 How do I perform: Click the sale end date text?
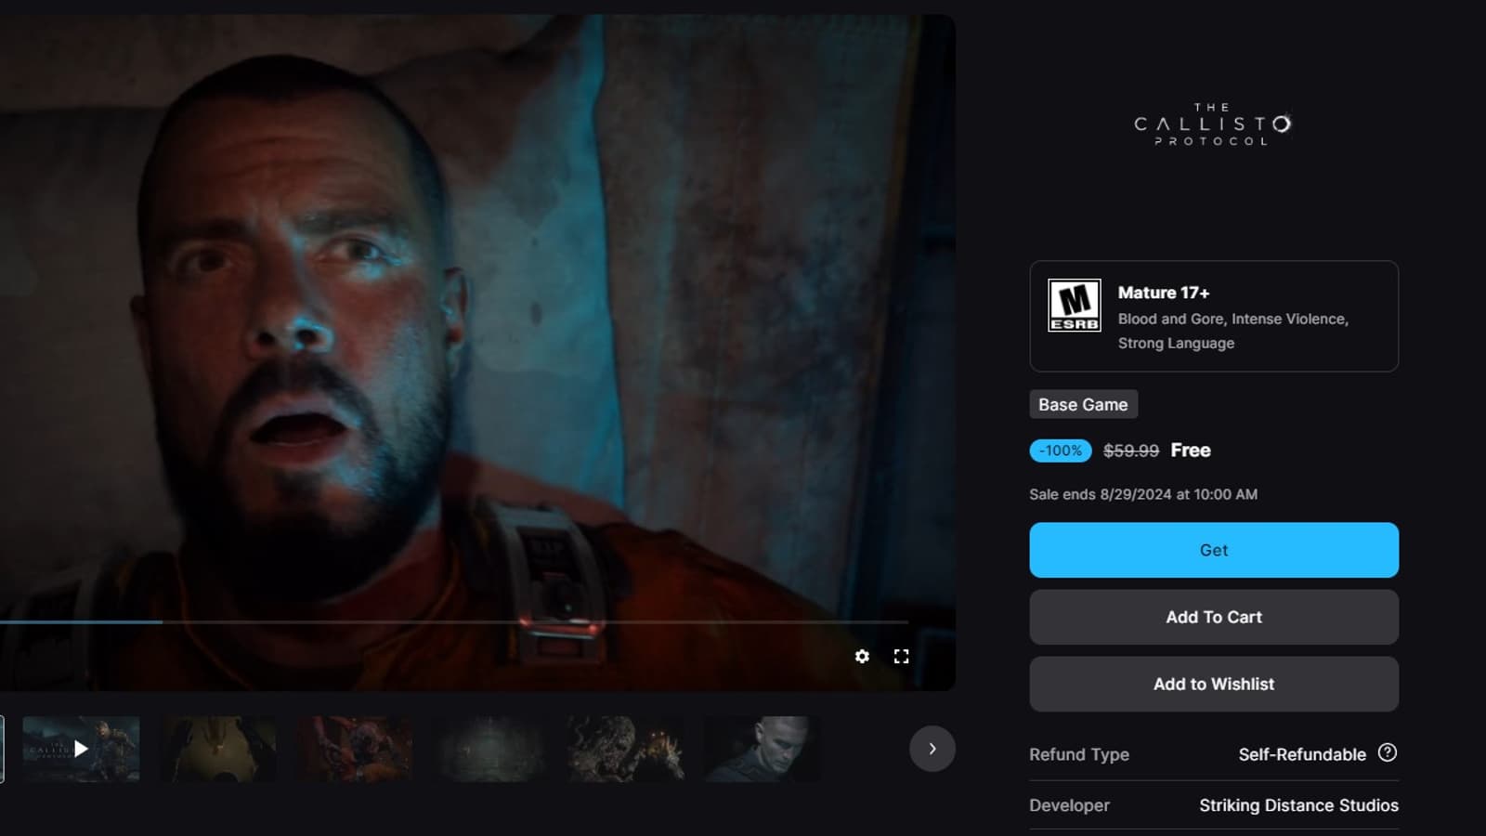click(1143, 494)
